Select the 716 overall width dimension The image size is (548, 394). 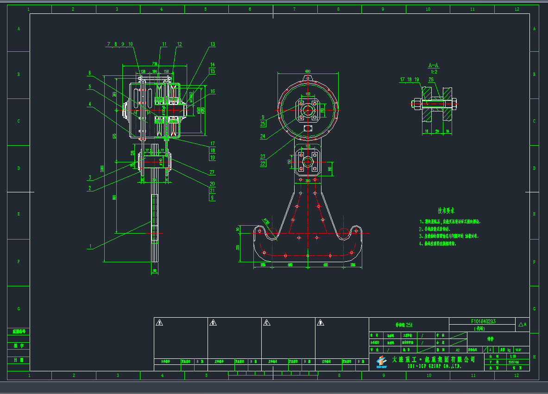(x=154, y=63)
